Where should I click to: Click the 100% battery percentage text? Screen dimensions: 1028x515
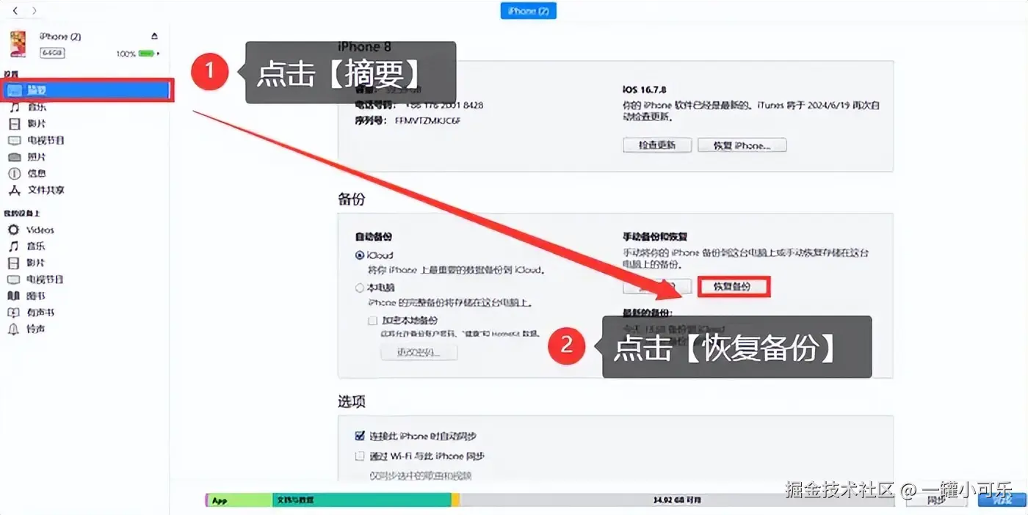click(x=126, y=54)
